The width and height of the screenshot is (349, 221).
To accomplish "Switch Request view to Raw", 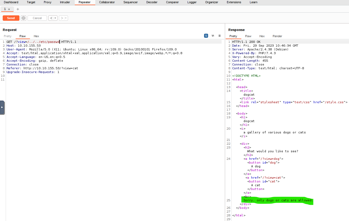I will (x=22, y=36).
